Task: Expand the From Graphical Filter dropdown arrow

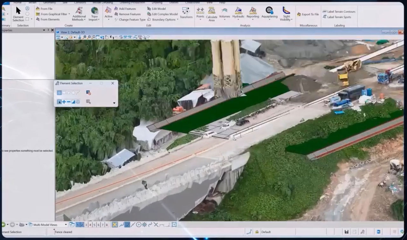Action: click(69, 14)
